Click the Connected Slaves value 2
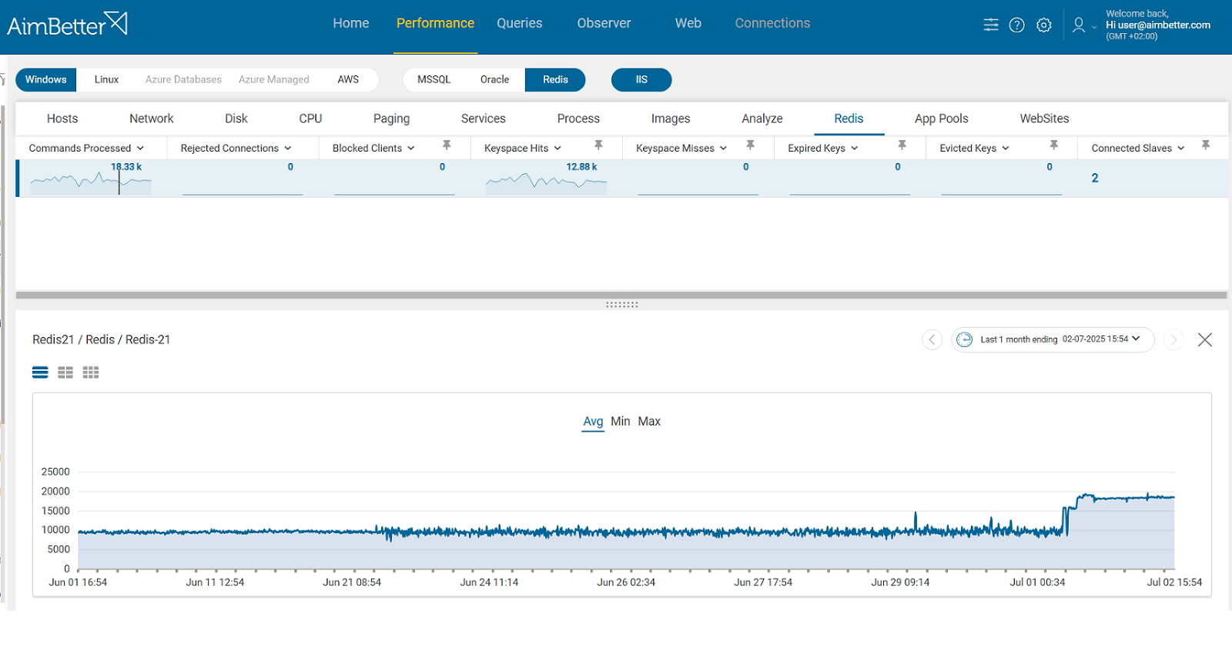Screen dimensions: 1232x654 [1095, 178]
